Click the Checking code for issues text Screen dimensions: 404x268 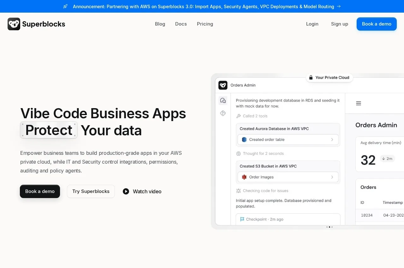click(x=265, y=191)
